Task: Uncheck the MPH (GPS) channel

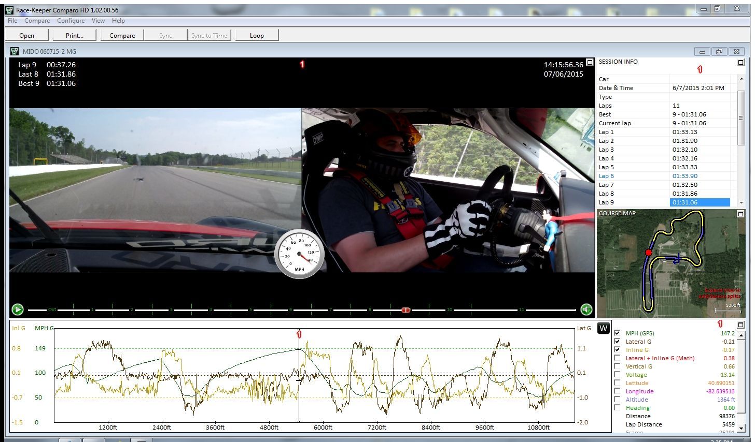Action: (x=617, y=333)
